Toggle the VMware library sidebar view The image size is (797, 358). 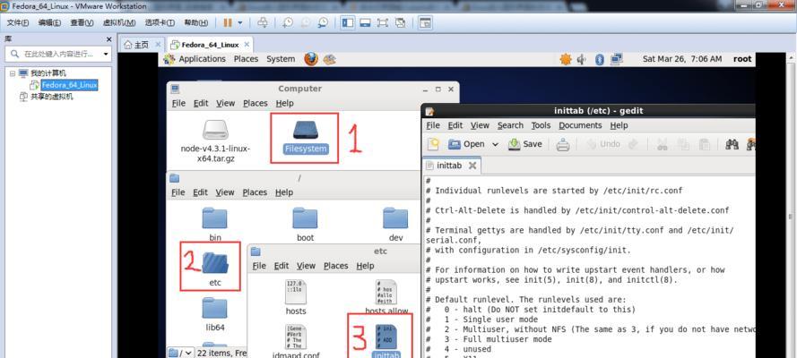click(x=348, y=22)
